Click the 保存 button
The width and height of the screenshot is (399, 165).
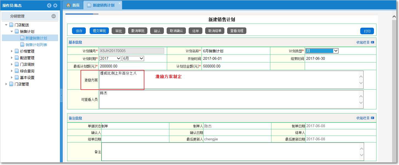point(79,30)
